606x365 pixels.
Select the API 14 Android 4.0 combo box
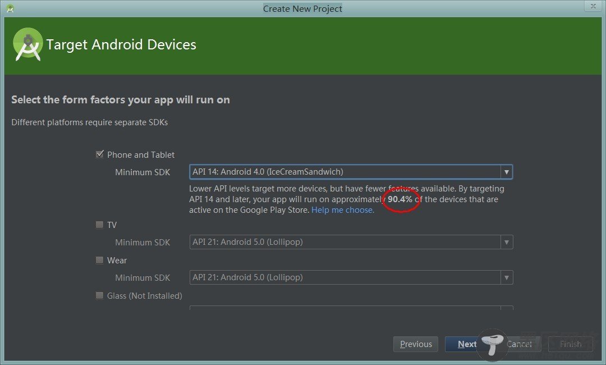click(x=351, y=172)
